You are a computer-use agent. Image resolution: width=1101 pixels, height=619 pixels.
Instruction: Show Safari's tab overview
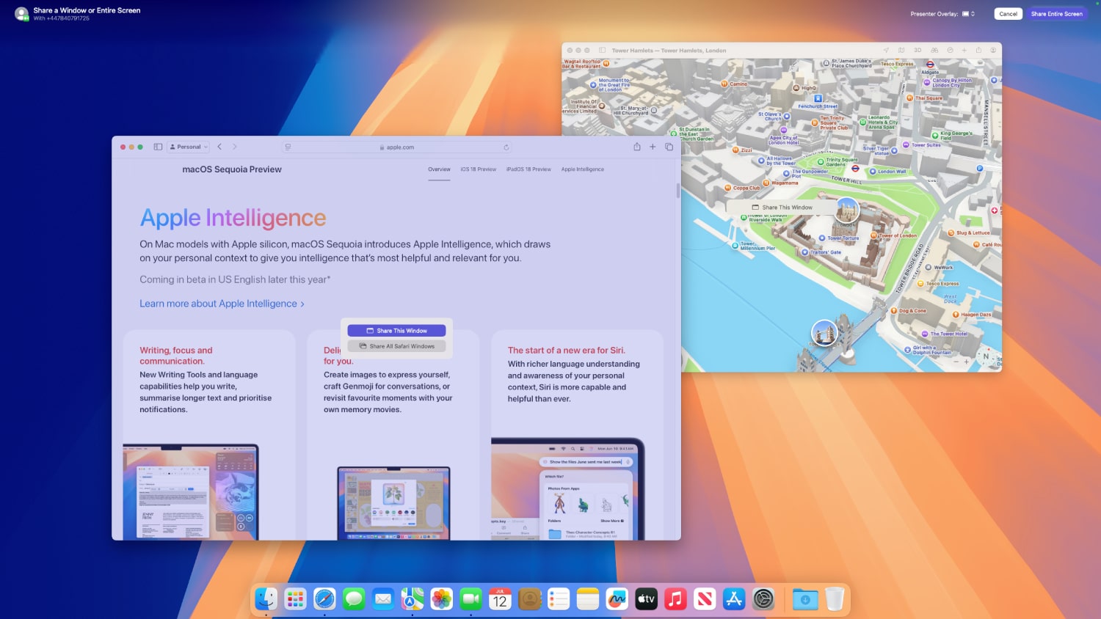pos(669,147)
